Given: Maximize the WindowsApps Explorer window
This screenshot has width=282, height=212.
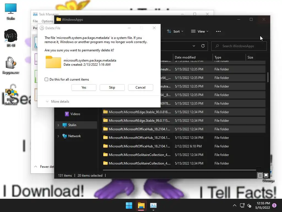Looking at the screenshot, I should [x=251, y=19].
